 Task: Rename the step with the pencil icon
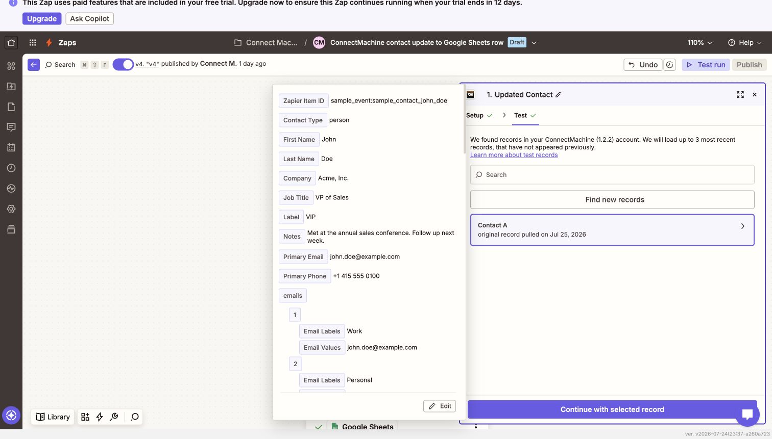(558, 95)
